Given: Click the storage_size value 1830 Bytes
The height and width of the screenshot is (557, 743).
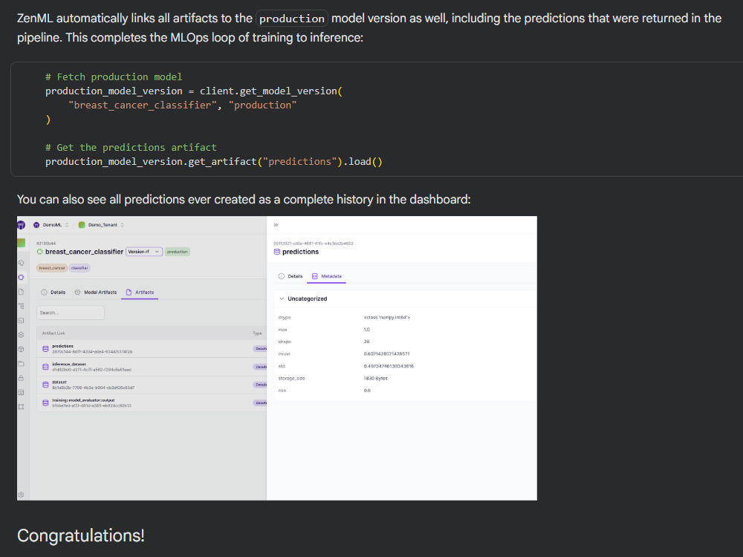Looking at the screenshot, I should 376,379.
